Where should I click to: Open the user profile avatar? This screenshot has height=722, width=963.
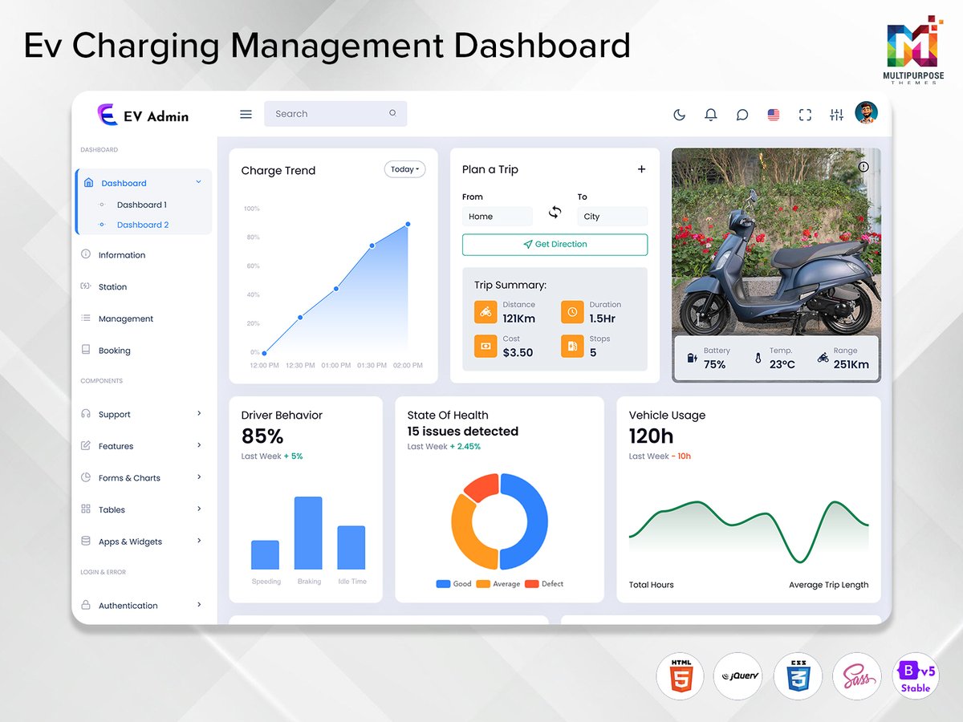tap(867, 112)
